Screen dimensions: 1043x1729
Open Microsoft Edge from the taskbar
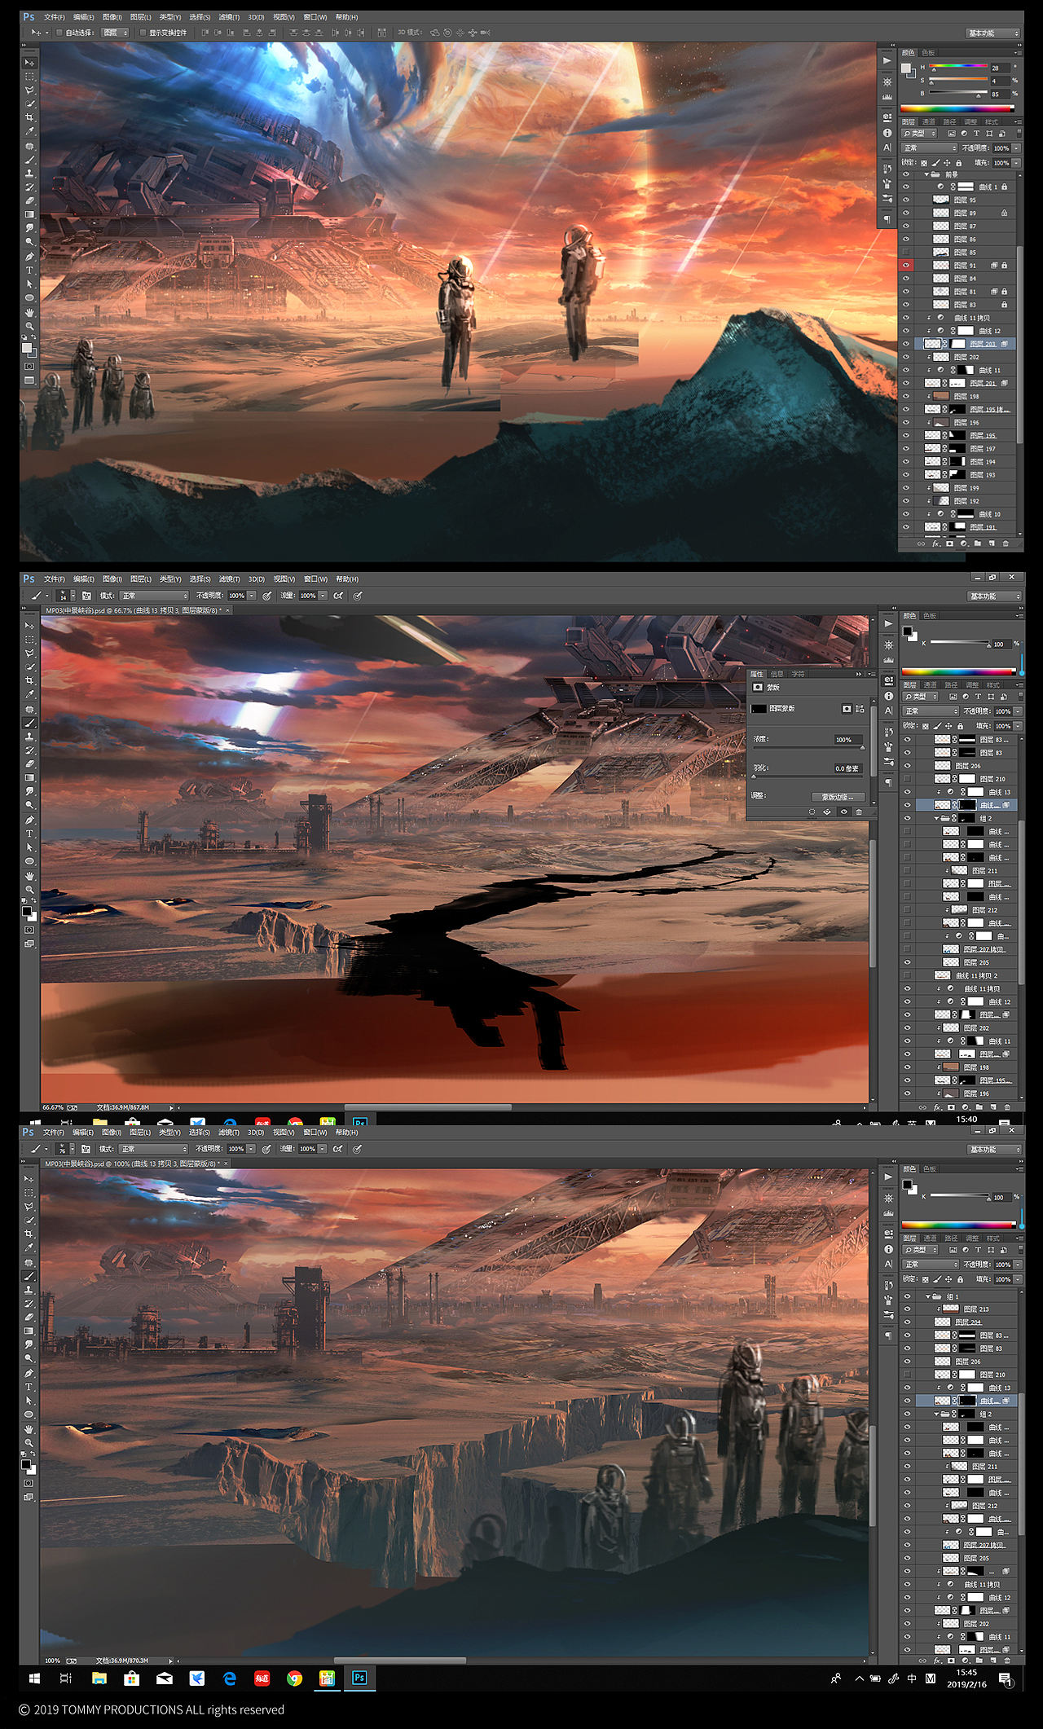tap(230, 1678)
